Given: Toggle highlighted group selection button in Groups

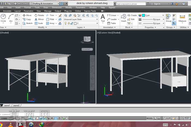Looking at the screenshot, I should pos(174,23).
